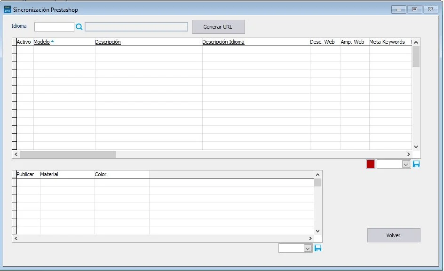Click the up arrow of the Material grid scrollbar
This screenshot has height=271, width=444.
[x=317, y=175]
